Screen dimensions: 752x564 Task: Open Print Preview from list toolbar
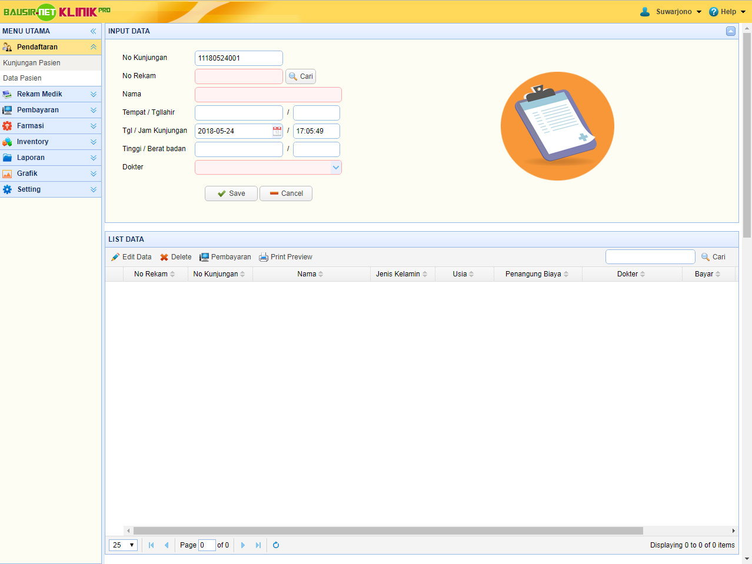tap(285, 257)
